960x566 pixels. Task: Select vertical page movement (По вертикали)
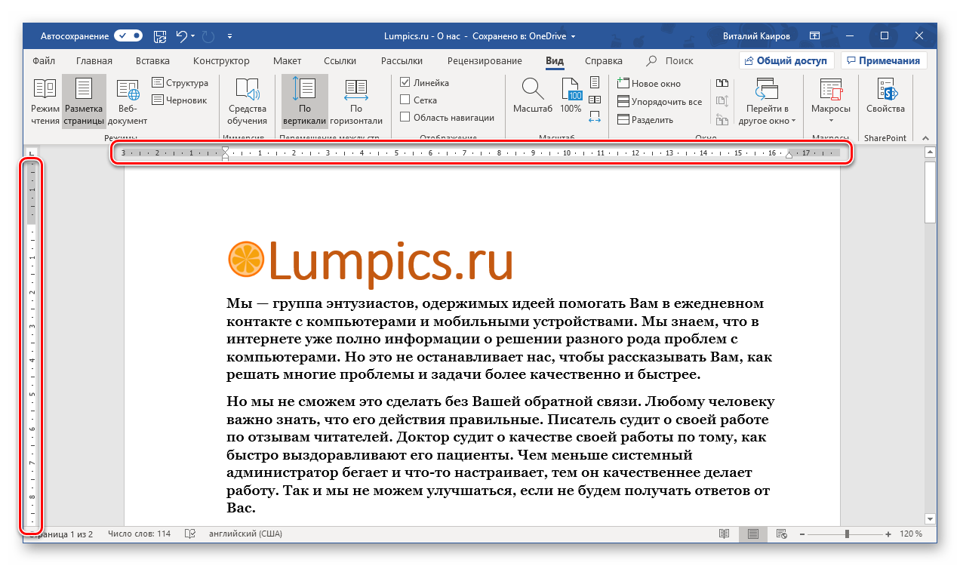pyautogui.click(x=305, y=101)
